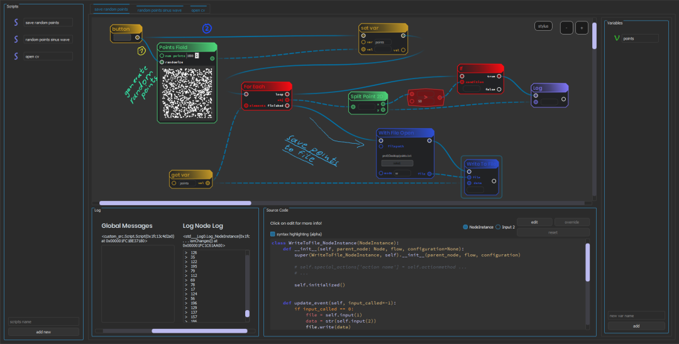Image resolution: width=679 pixels, height=344 pixels.
Task: Click the source code vertical scrollbar
Action: [588, 264]
